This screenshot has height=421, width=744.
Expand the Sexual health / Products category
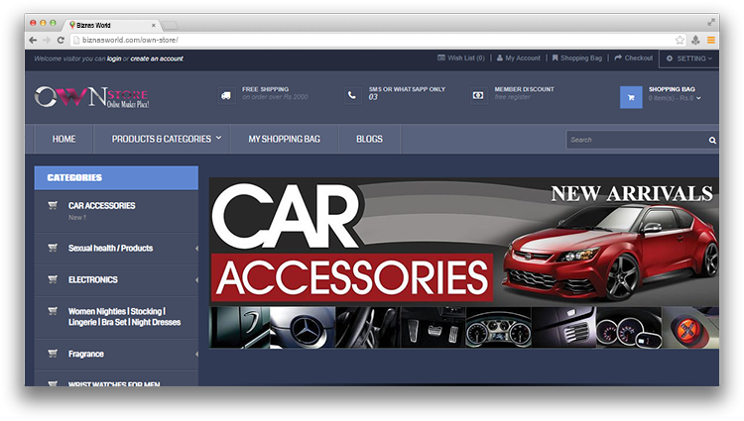click(195, 249)
